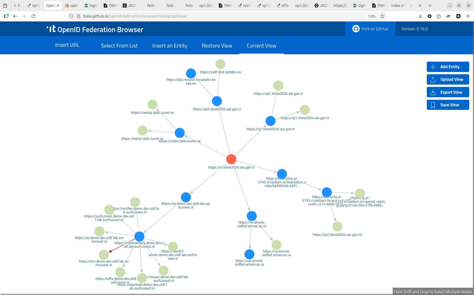Click the profile account icon in toolbar
This screenshot has height=295, width=474.
430,16
